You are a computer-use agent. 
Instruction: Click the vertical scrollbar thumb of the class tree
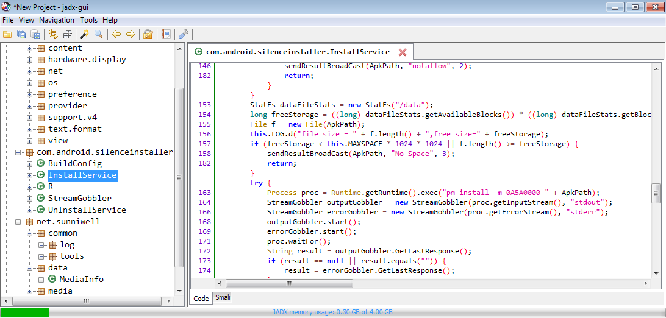[x=179, y=177]
